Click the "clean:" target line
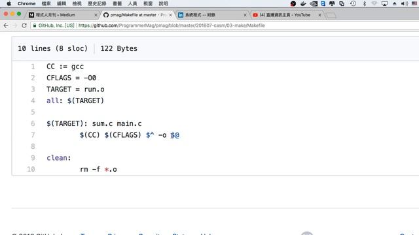Image resolution: width=419 pixels, height=235 pixels. [59, 158]
